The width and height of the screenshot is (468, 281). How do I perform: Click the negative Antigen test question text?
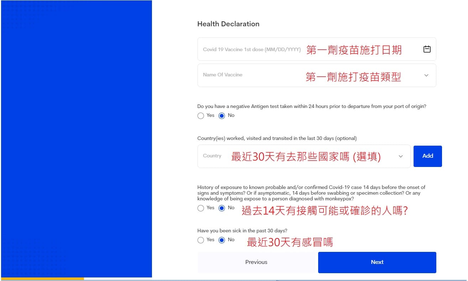point(312,106)
